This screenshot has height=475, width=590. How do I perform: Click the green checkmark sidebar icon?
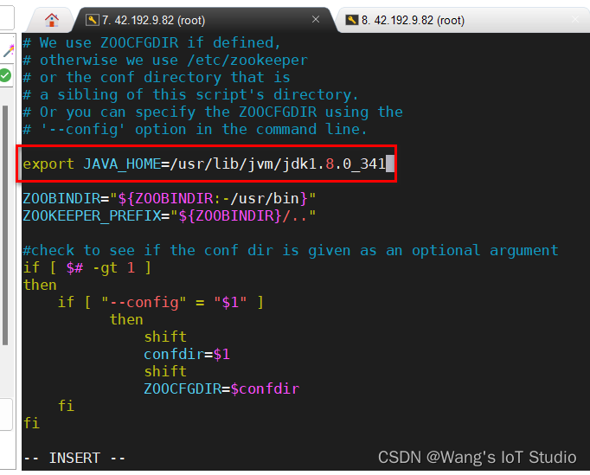coord(6,75)
